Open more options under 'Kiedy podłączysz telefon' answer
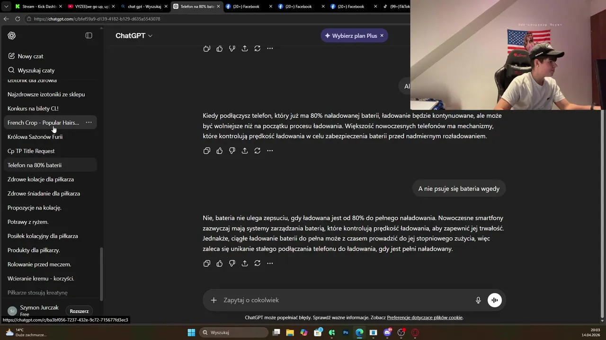Viewport: 606px width, 340px height. pyautogui.click(x=270, y=151)
